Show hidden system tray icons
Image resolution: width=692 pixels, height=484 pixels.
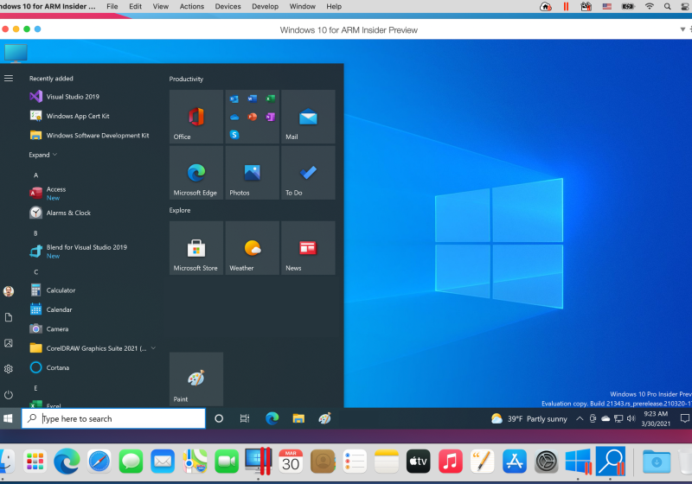tap(580, 418)
